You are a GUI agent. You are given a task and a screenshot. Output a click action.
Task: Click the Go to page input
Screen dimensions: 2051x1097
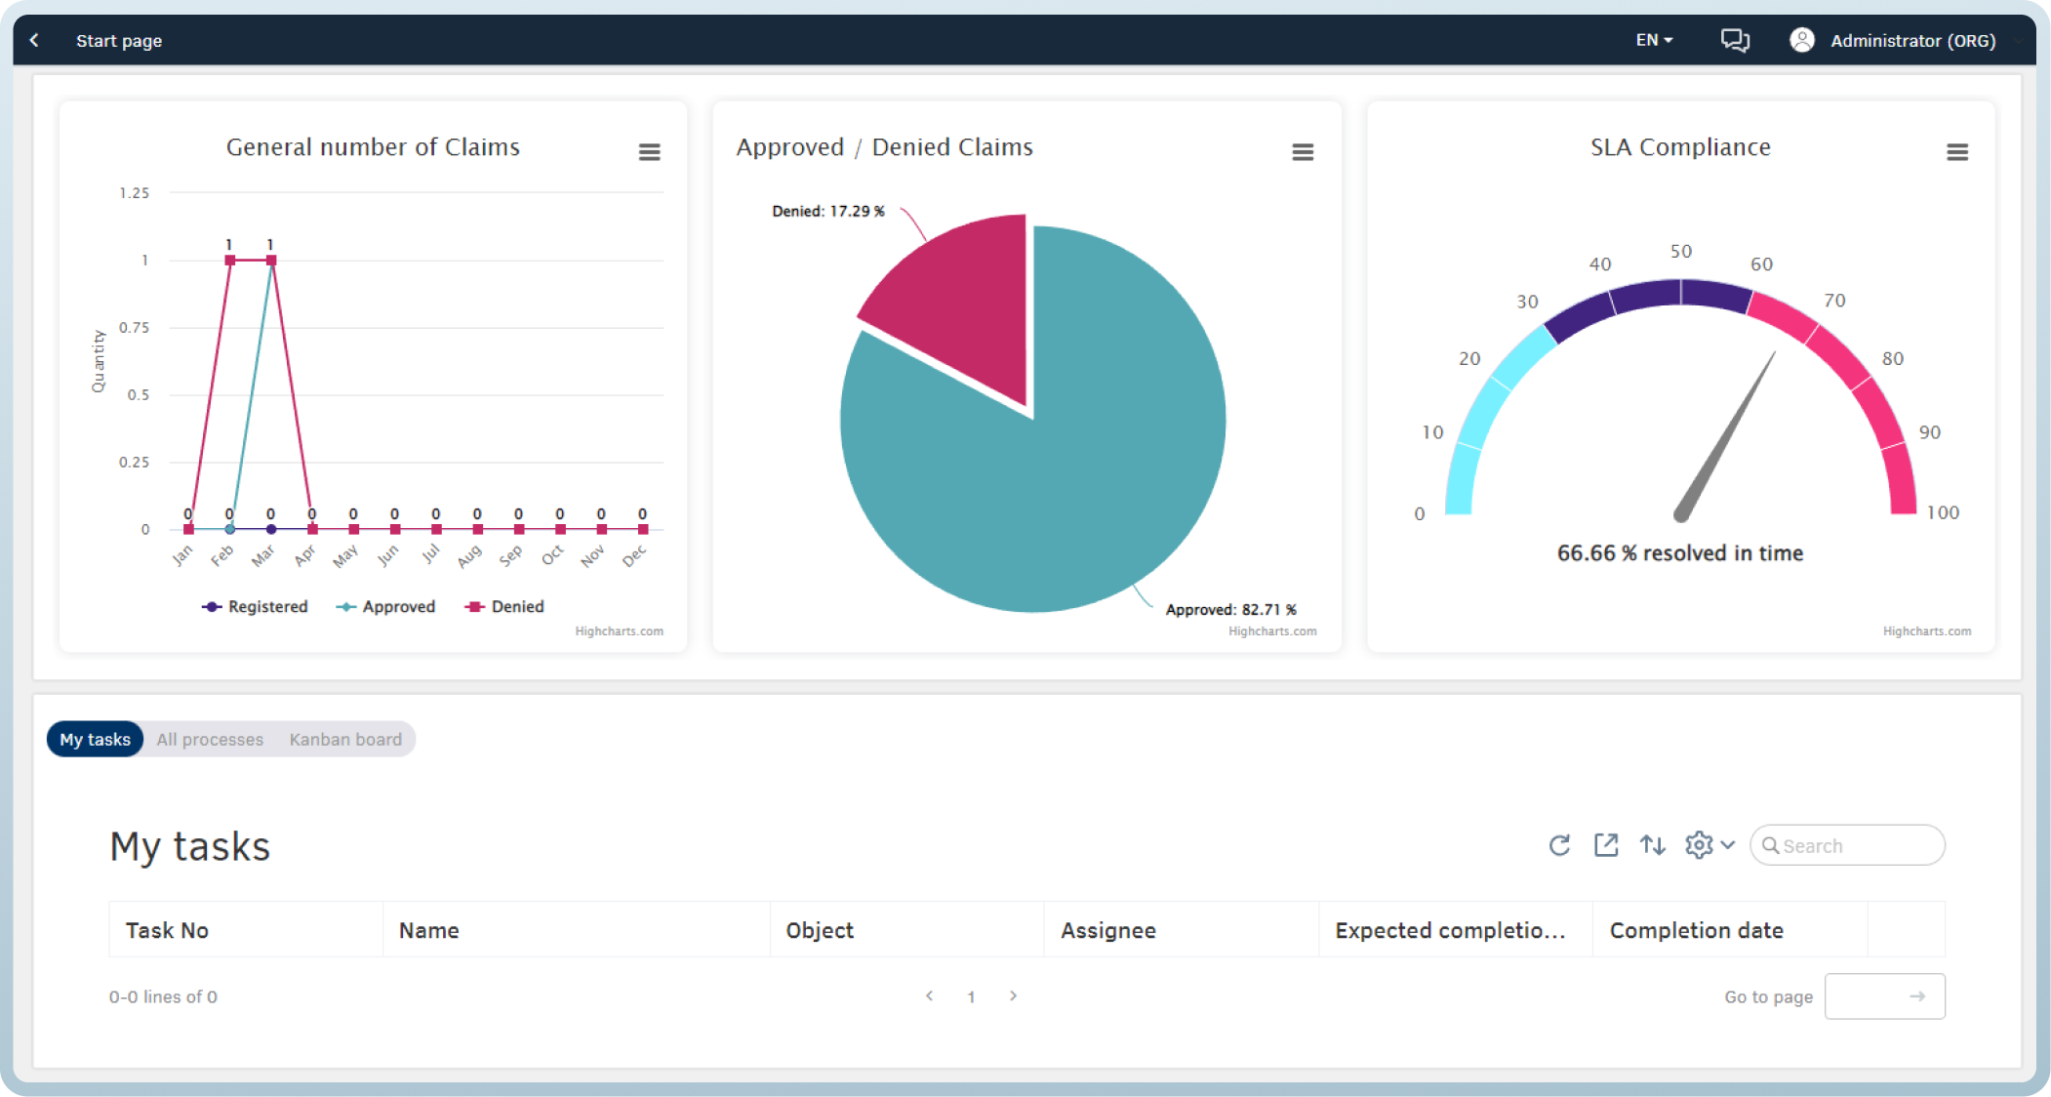point(1885,996)
